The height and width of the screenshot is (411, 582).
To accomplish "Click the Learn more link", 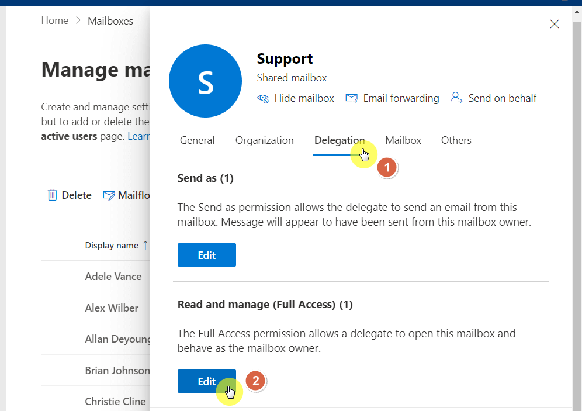I will pyautogui.click(x=138, y=136).
